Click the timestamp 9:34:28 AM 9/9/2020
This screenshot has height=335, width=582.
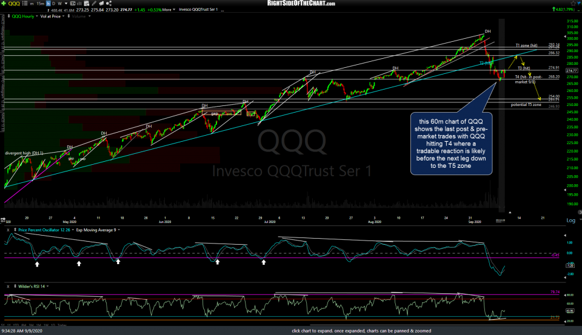22,331
